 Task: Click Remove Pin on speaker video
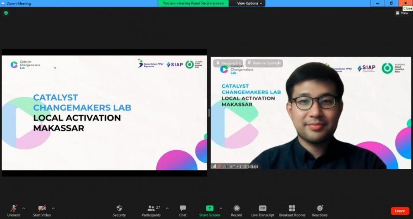(228, 63)
